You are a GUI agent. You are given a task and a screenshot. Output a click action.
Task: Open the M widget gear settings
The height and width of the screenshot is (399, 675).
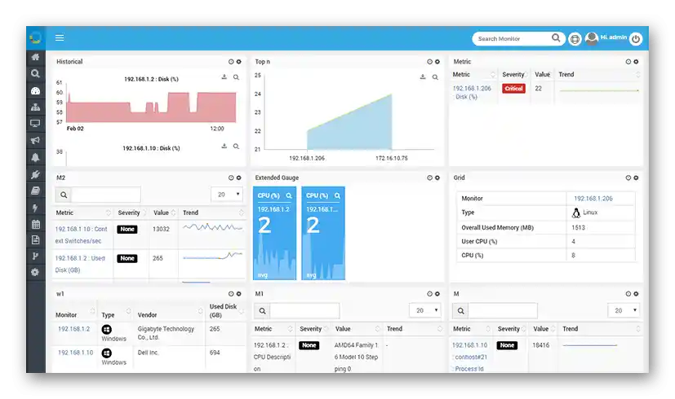[636, 294]
